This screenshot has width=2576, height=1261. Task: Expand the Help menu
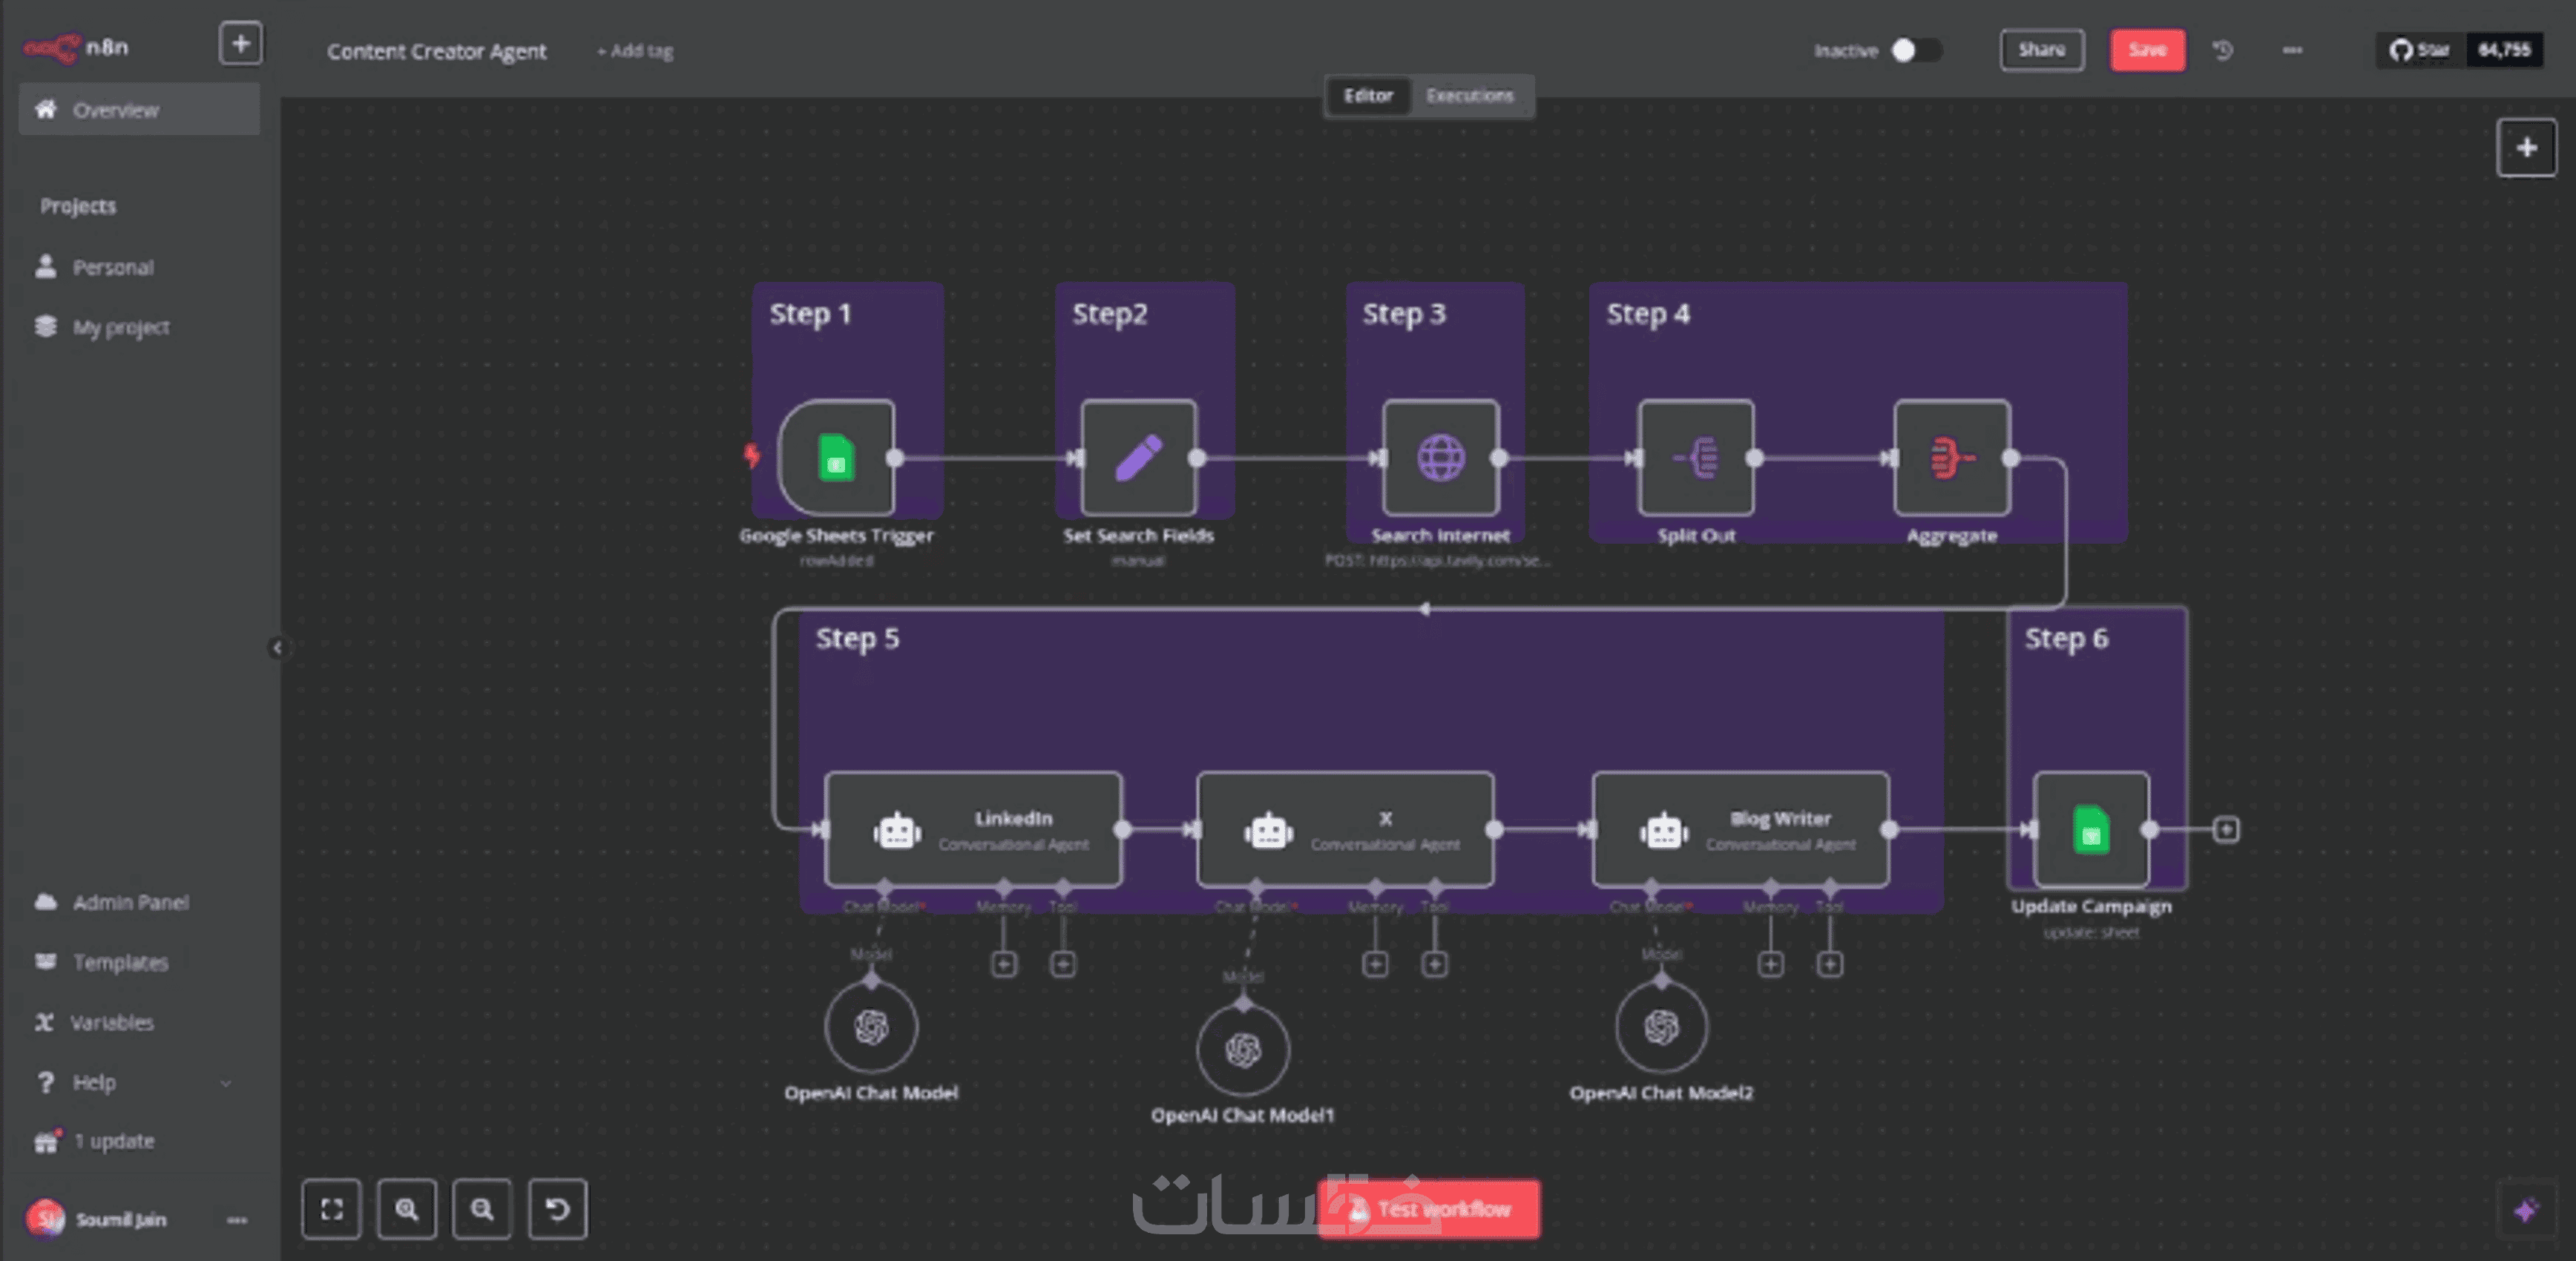[94, 1082]
